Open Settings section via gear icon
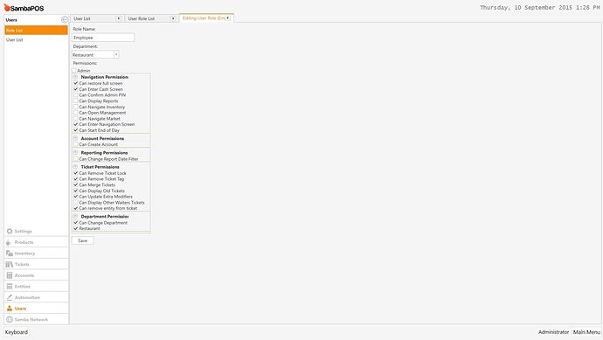Screen dimensions: 603x340 (x=10, y=231)
